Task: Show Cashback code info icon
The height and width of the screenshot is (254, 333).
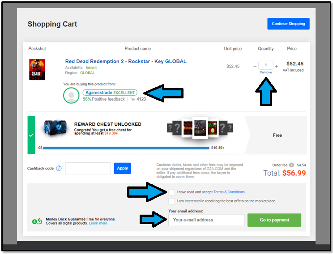Action: click(x=59, y=168)
